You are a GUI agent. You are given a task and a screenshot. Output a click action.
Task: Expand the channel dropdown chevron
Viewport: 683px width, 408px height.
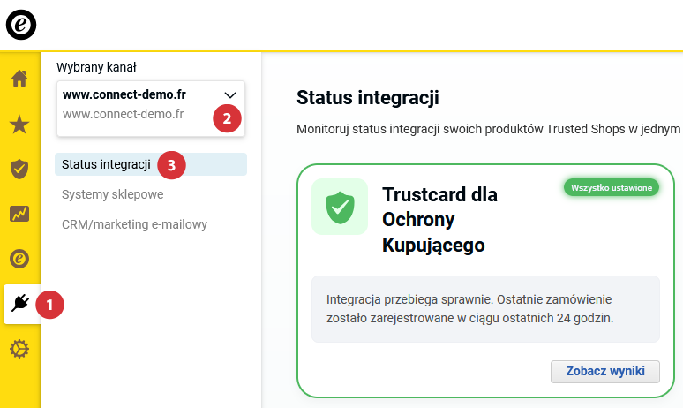click(x=230, y=94)
